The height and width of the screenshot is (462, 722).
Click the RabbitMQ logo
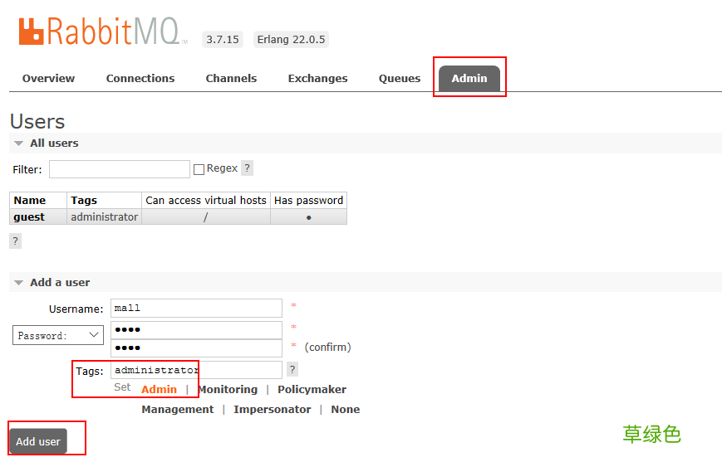pos(99,31)
